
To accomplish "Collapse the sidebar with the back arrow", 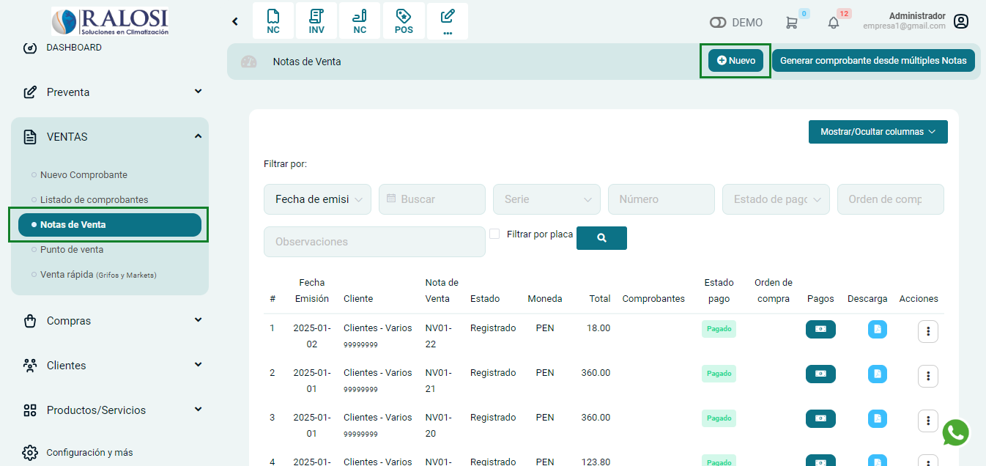I will click(x=235, y=21).
